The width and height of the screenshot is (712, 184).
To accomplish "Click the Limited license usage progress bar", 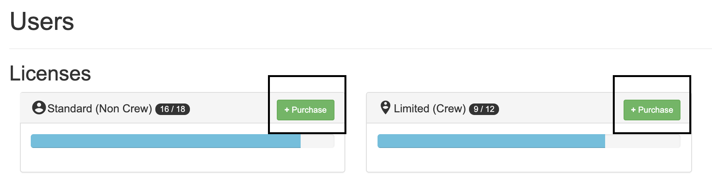I will coord(529,141).
